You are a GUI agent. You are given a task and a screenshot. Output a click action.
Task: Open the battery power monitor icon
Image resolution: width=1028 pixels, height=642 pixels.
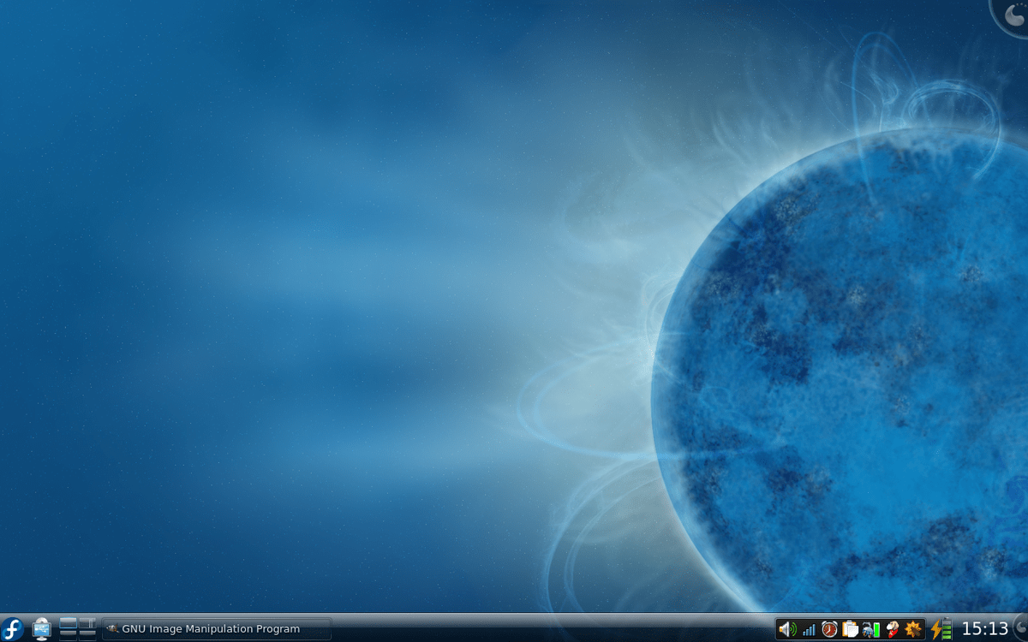[x=941, y=629]
